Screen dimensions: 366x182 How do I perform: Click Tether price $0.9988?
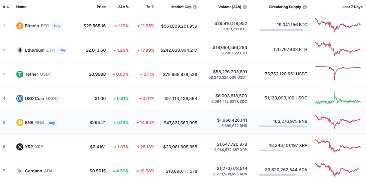(97, 74)
